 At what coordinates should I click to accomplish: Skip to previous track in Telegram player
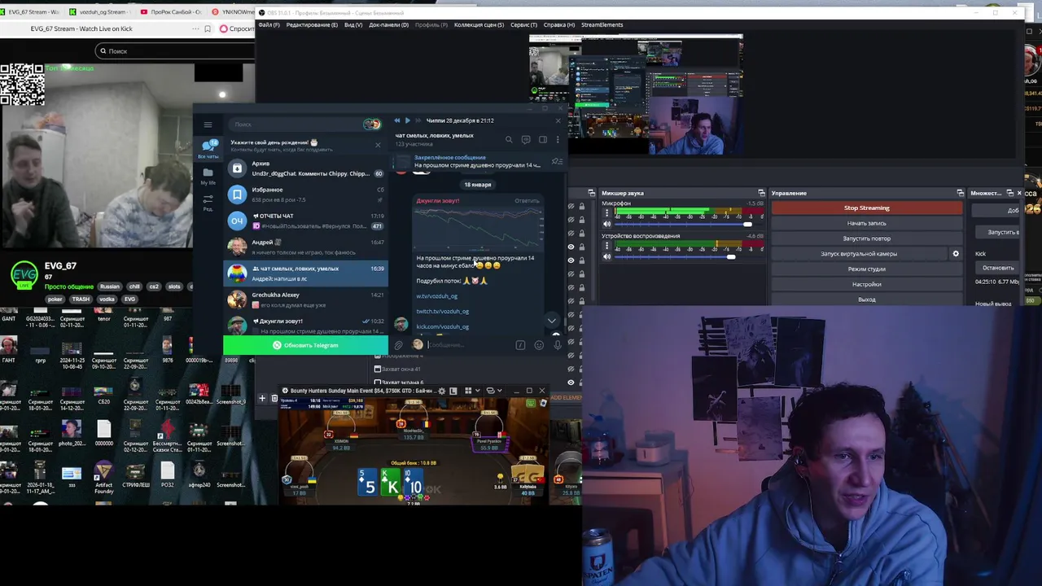pos(396,120)
